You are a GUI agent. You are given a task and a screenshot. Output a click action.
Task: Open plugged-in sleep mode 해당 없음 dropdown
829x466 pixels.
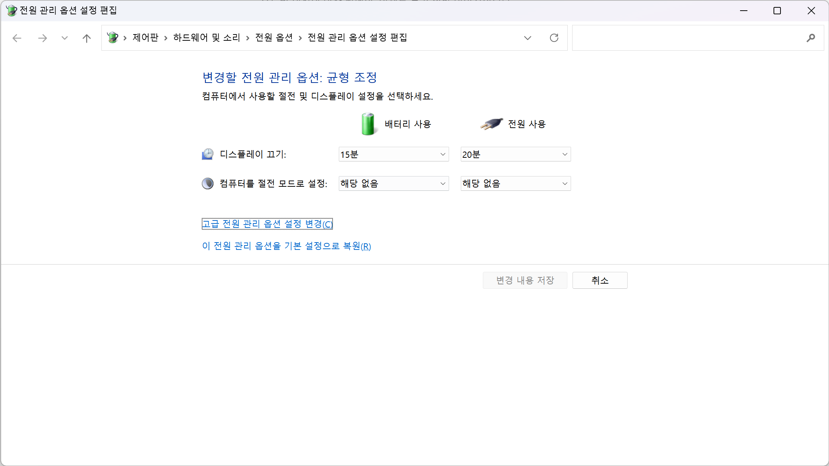click(x=516, y=183)
